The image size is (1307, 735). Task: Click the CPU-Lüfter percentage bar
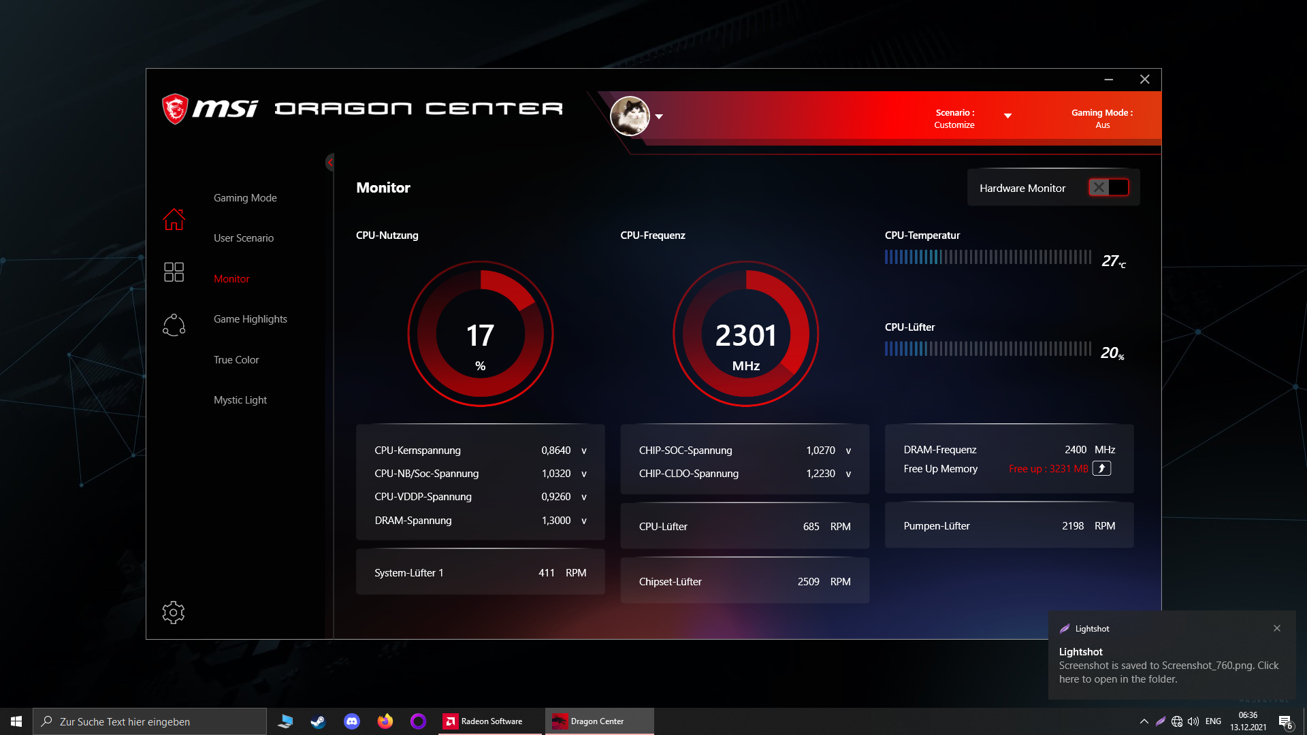987,349
